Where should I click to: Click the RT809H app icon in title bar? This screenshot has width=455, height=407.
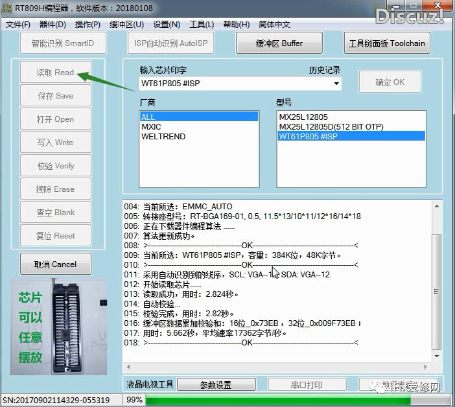tap(6, 8)
